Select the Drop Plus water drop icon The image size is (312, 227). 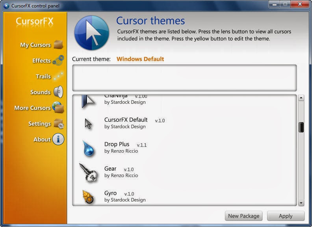point(89,148)
